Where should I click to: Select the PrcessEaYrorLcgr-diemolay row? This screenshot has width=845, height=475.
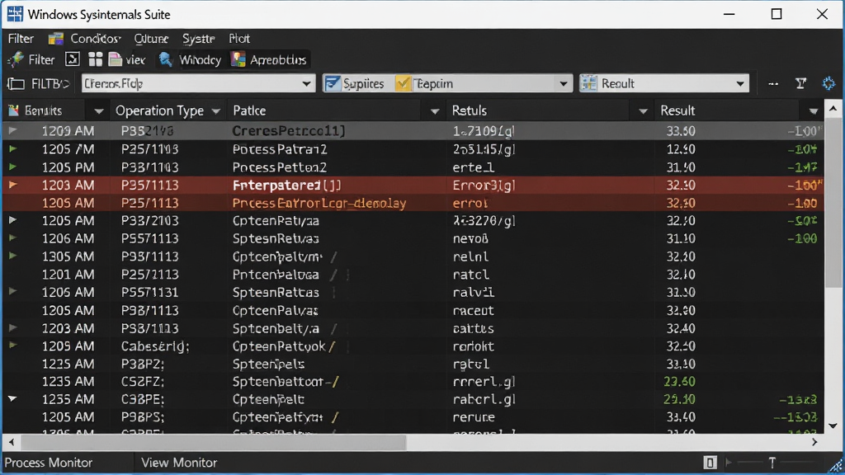(x=413, y=203)
